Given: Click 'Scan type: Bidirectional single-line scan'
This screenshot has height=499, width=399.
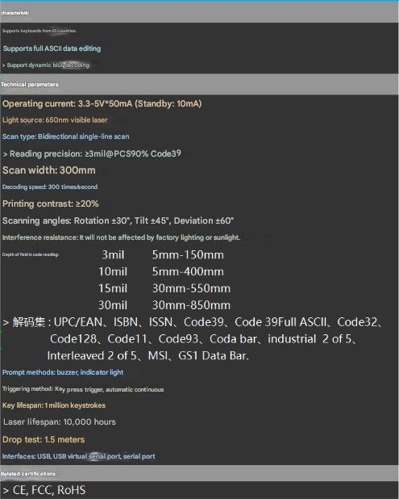Looking at the screenshot, I should pos(66,136).
